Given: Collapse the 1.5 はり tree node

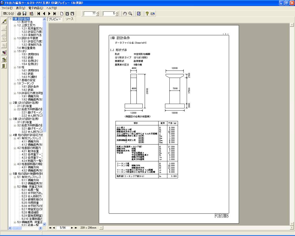Looking at the screenshot, I should coord(15,51).
